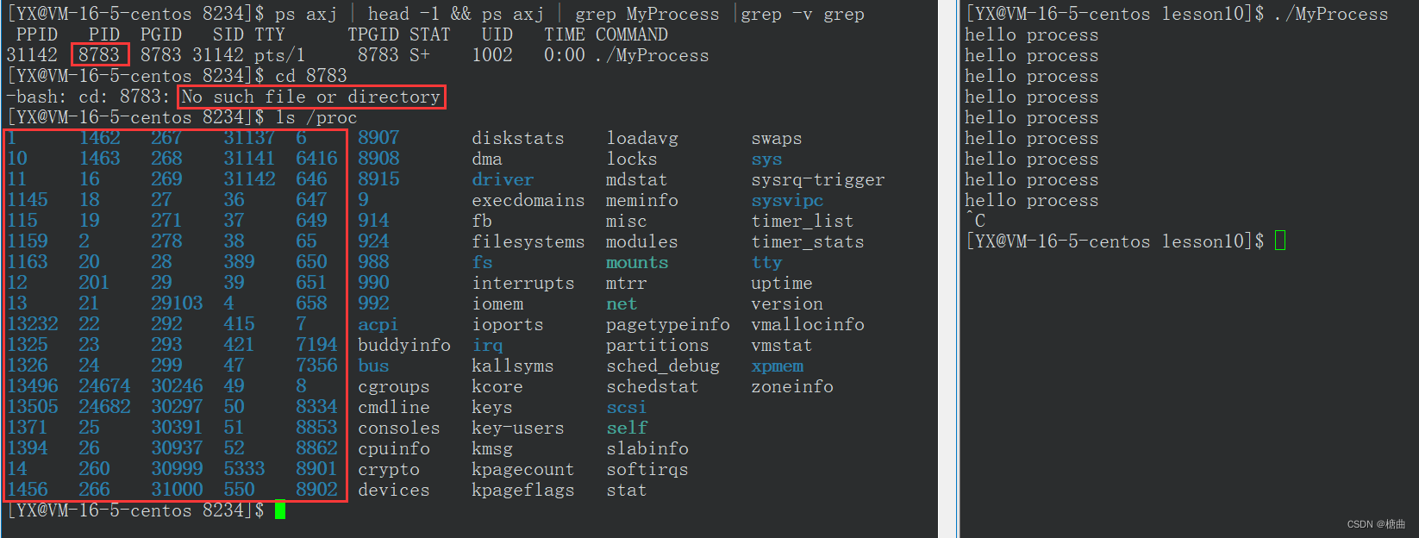Viewport: 1419px width, 538px height.
Task: Click the hollow cursor in the right terminal
Action: coord(1280,241)
